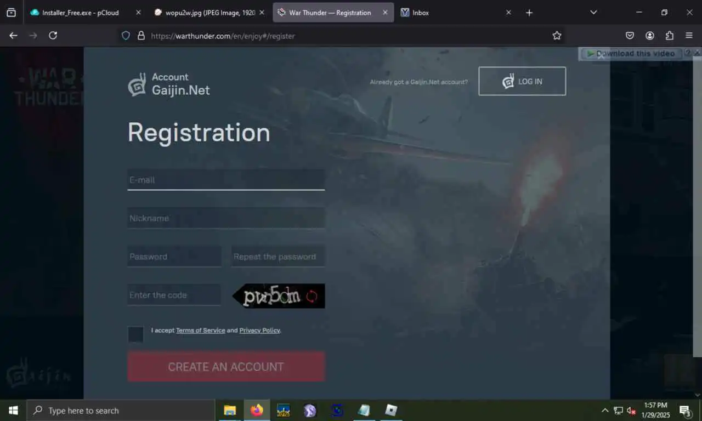702x421 pixels.
Task: Focus the Enter the code field
Action: [x=174, y=295]
